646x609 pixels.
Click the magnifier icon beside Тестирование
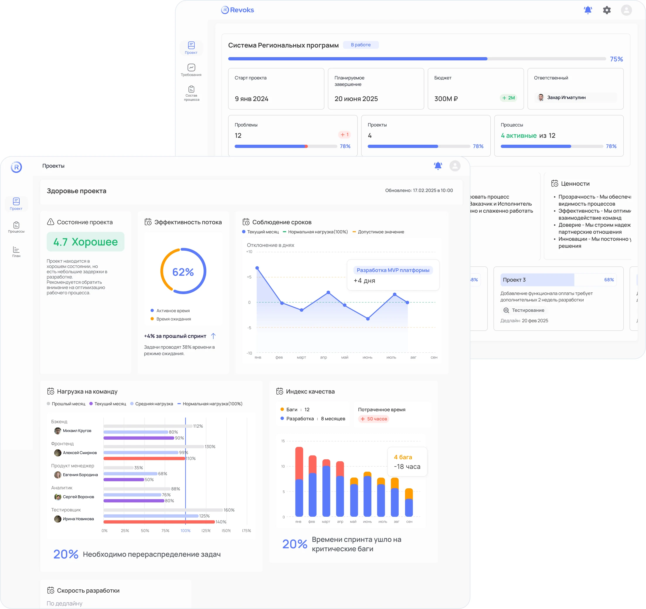506,310
